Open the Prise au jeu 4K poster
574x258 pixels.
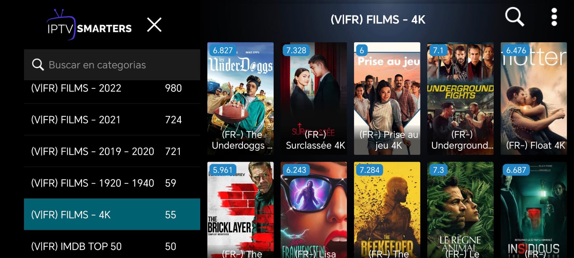coord(387,99)
